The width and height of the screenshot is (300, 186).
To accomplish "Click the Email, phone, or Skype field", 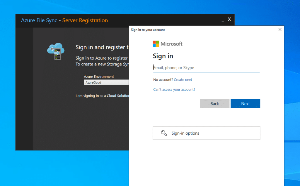I will [206, 68].
